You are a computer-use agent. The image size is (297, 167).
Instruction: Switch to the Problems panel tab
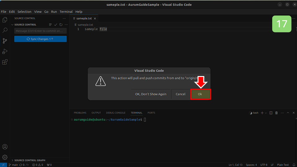80,113
